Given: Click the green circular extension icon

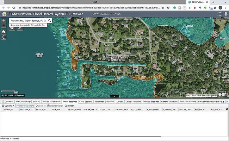Looking at the screenshot, I should coord(174,8).
